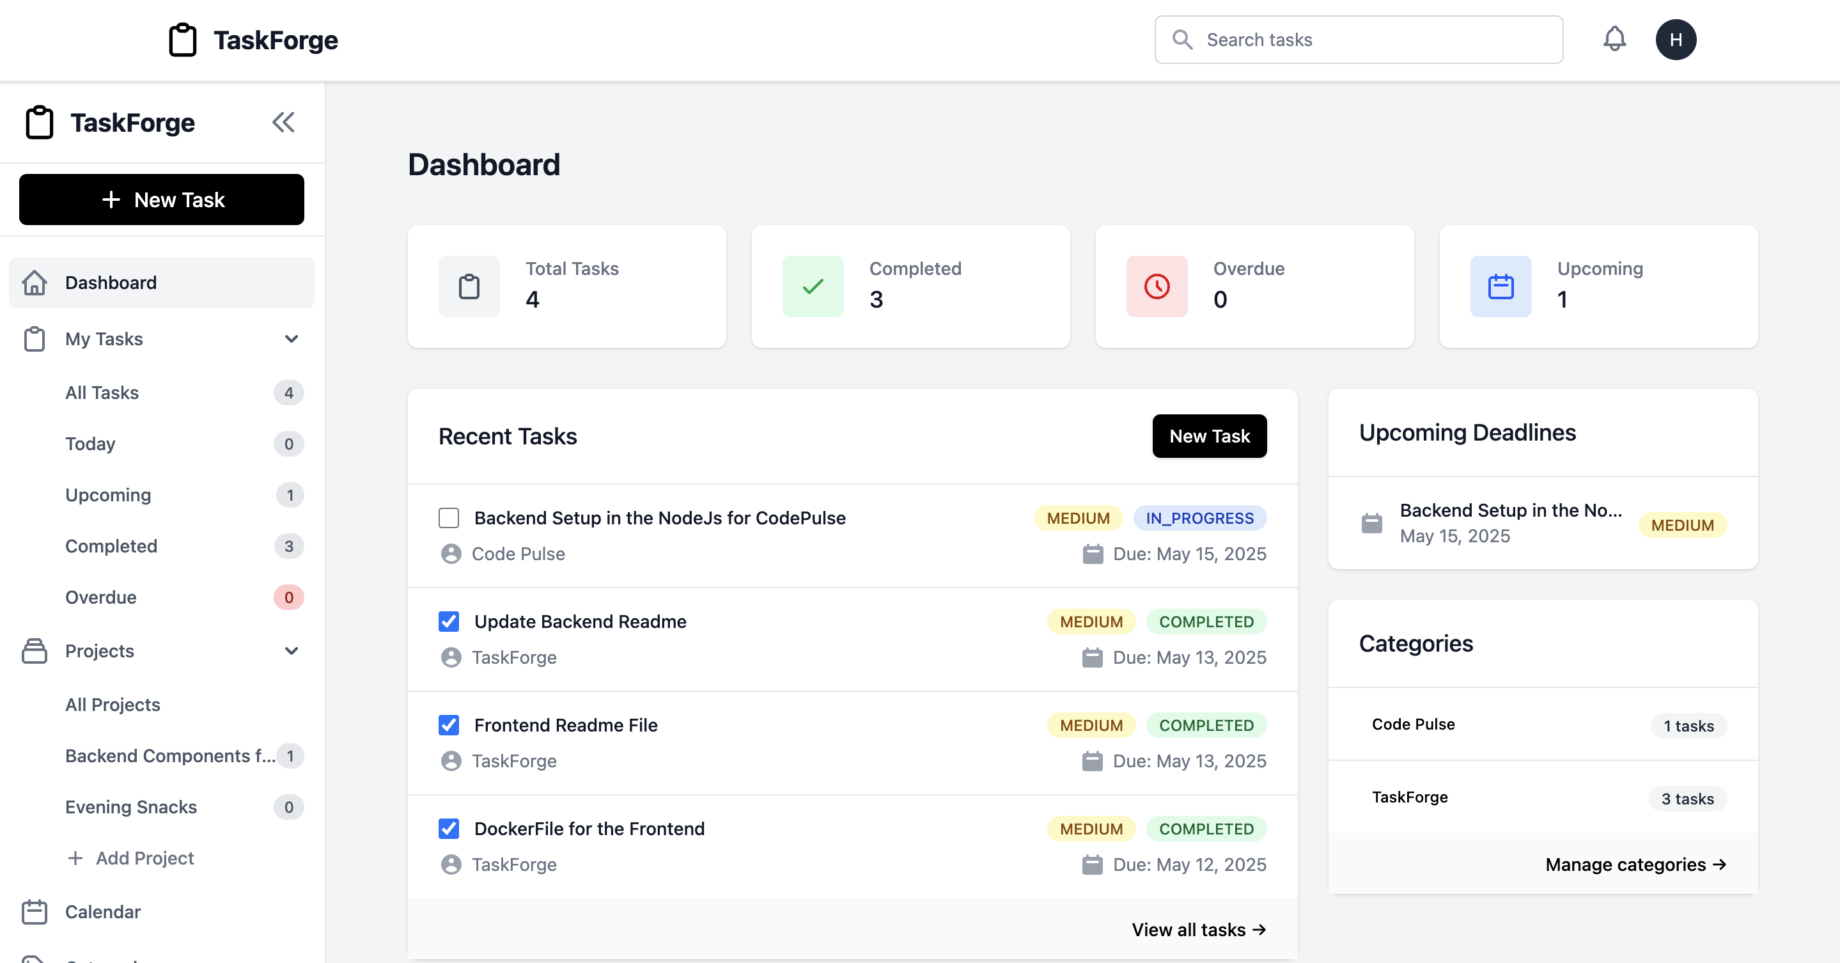Click the View all tasks link

(1198, 929)
